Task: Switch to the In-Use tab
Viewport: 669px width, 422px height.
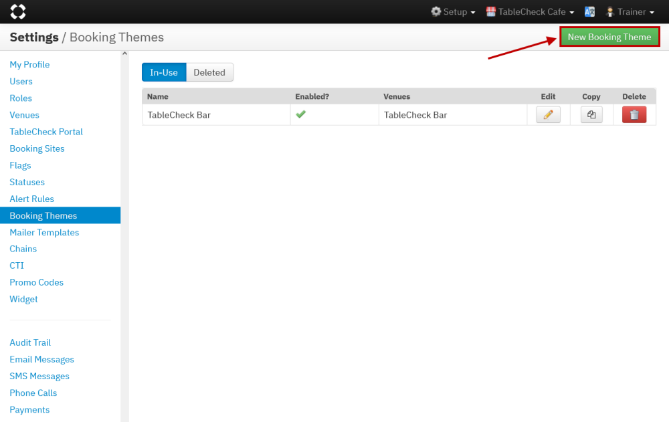Action: tap(164, 72)
